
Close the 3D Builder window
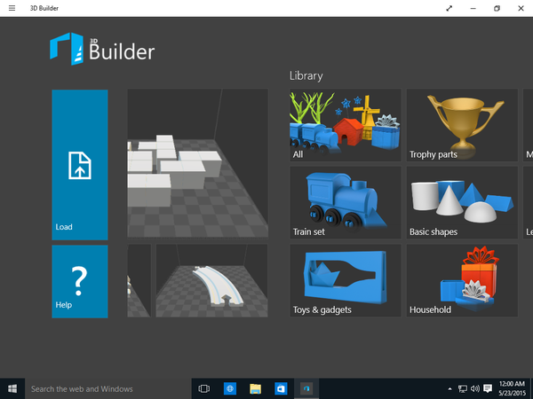coord(521,8)
